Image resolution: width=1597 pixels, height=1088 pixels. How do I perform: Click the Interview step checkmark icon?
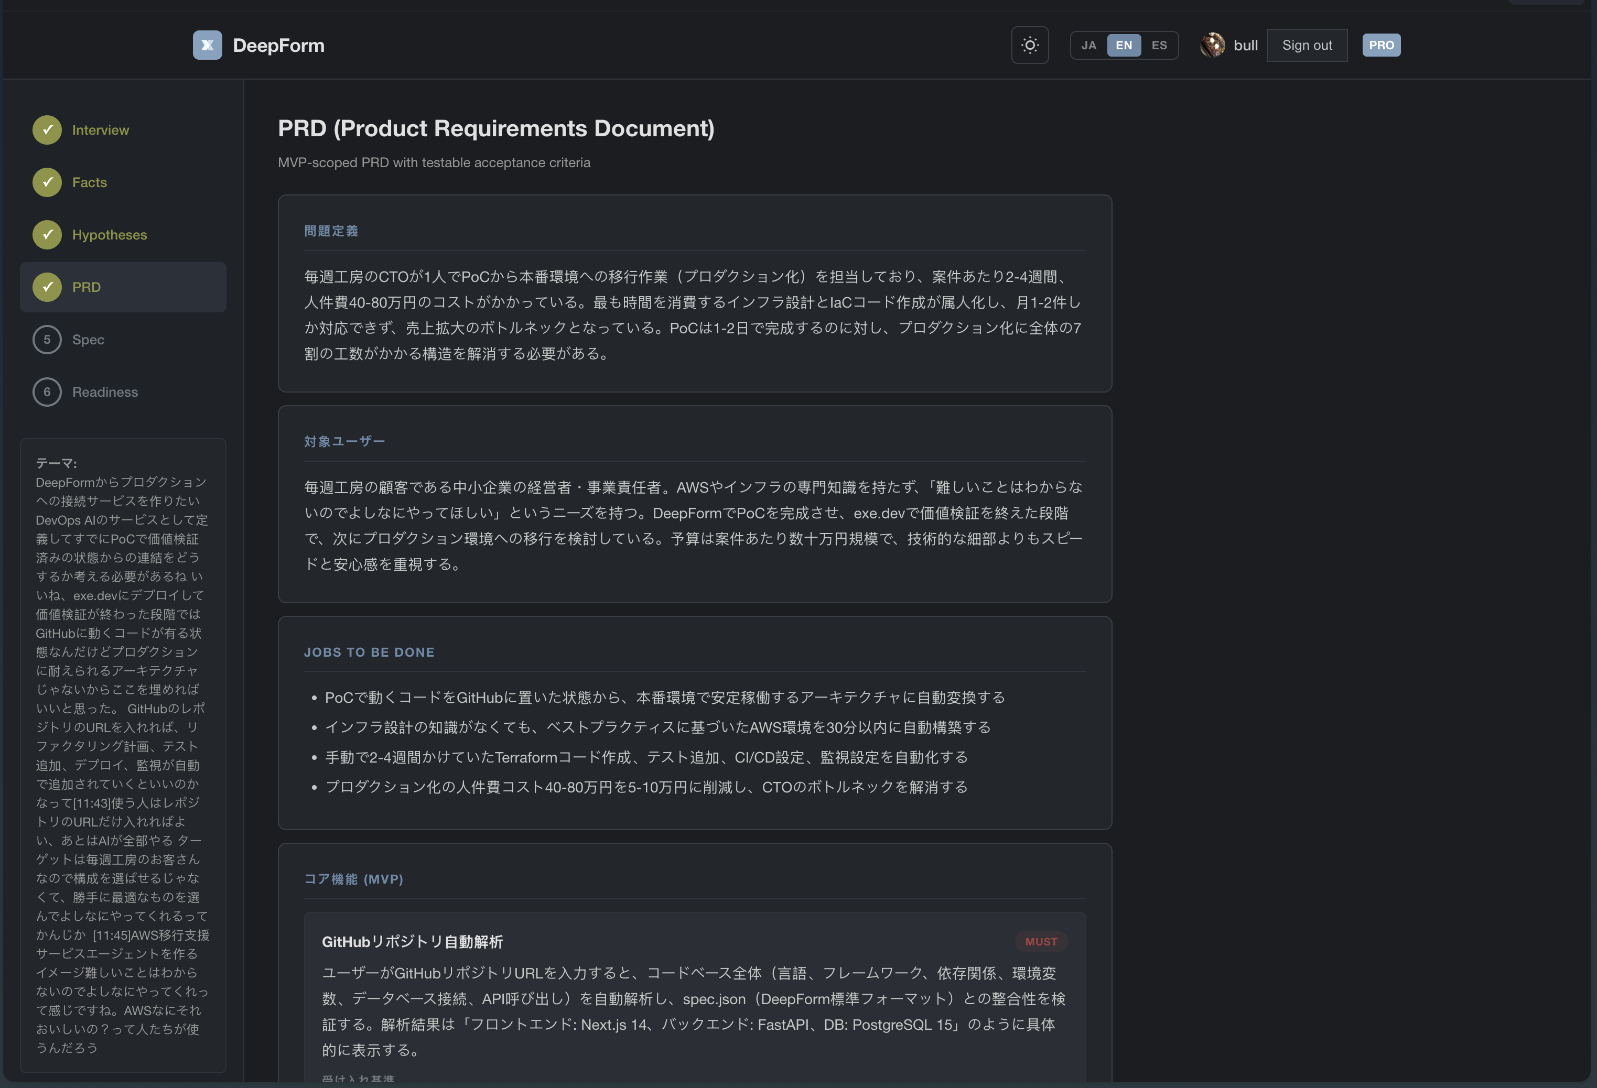pyautogui.click(x=47, y=130)
